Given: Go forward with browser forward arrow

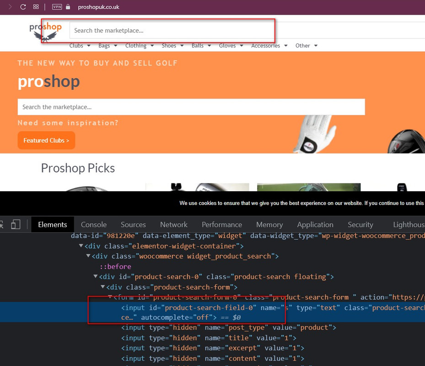Looking at the screenshot, I should click(11, 7).
